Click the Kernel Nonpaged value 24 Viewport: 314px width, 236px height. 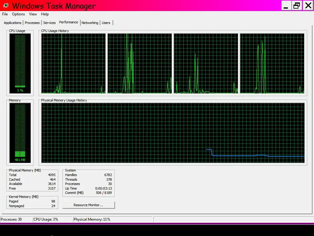click(x=53, y=206)
